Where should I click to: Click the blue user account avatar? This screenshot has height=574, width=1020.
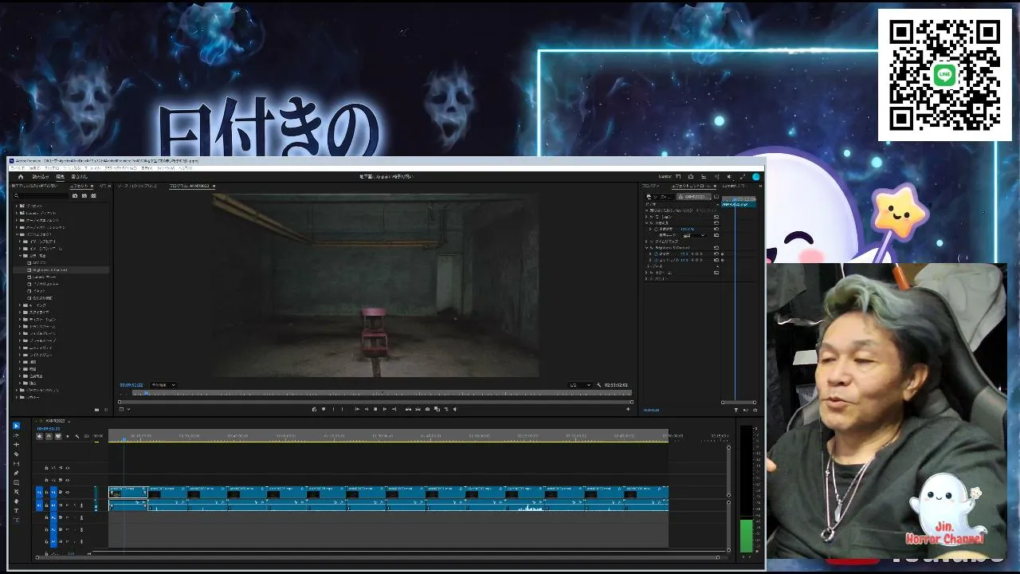pyautogui.click(x=756, y=177)
